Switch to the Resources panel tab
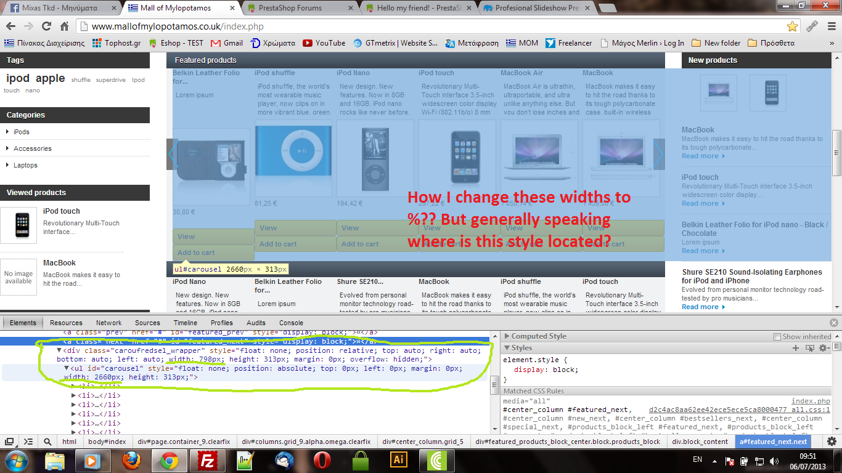 click(66, 323)
